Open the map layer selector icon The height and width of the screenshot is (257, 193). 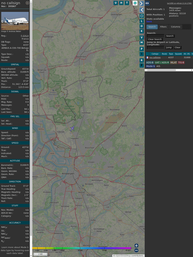tap(135, 3)
